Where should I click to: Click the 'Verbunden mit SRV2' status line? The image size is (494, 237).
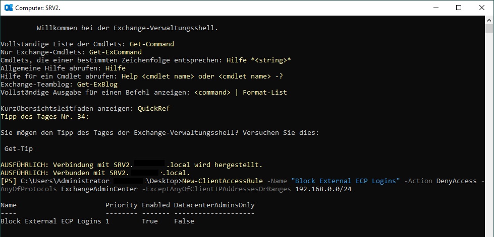pyautogui.click(x=95, y=173)
